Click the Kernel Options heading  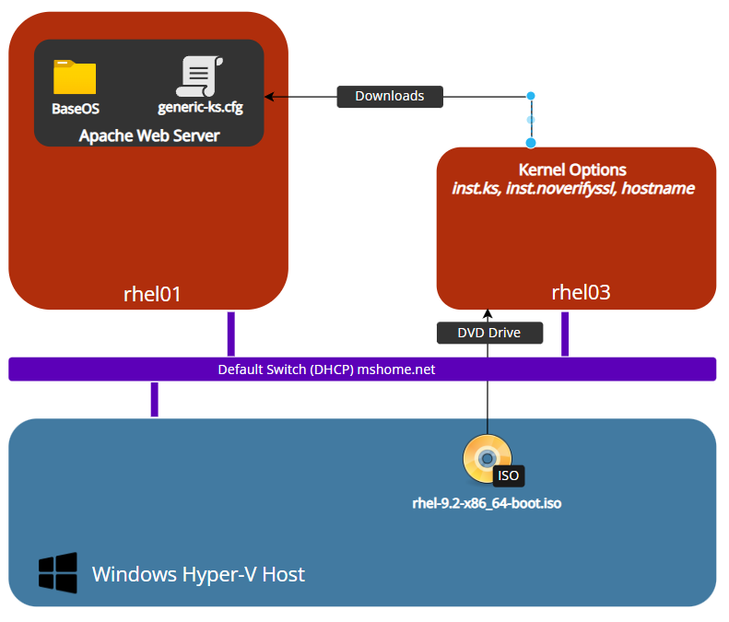(572, 170)
